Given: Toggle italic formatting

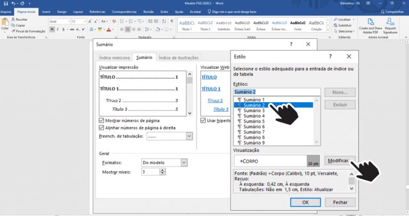Looking at the screenshot, I should click(x=58, y=29).
